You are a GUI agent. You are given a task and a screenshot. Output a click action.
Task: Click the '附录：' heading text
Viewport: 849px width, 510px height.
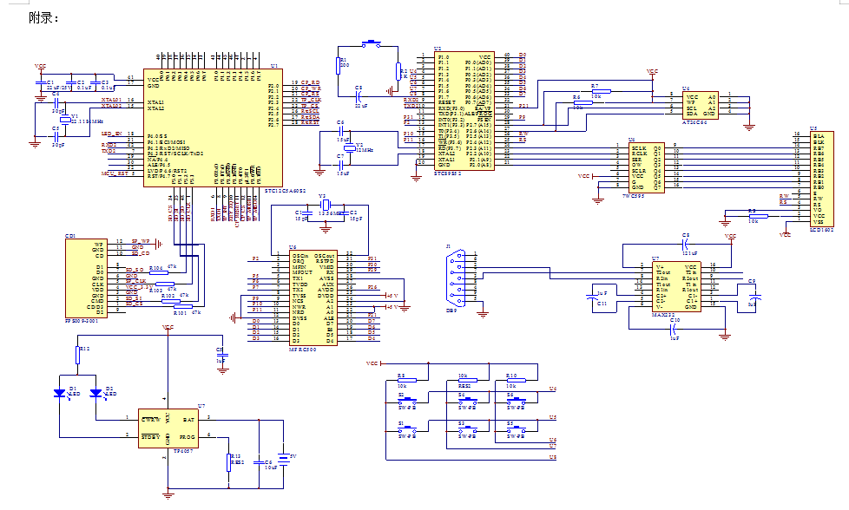click(43, 18)
